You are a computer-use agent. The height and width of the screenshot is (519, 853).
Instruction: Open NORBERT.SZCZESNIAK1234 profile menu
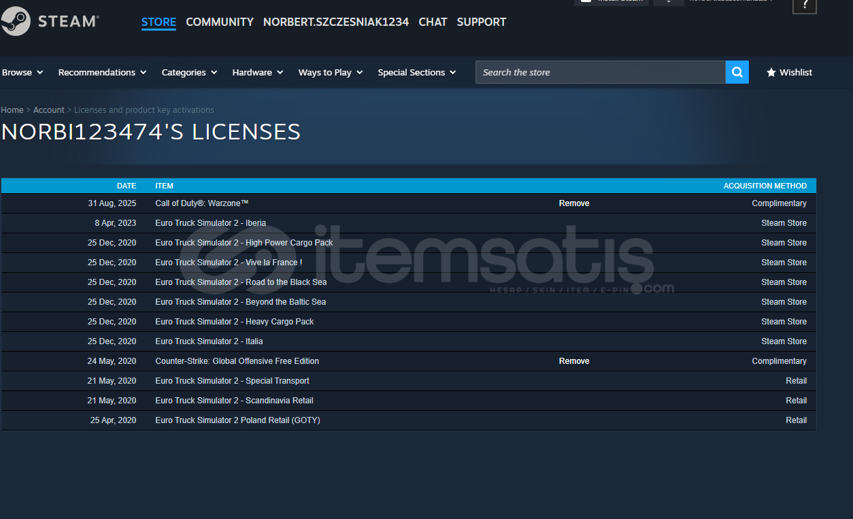pos(336,22)
